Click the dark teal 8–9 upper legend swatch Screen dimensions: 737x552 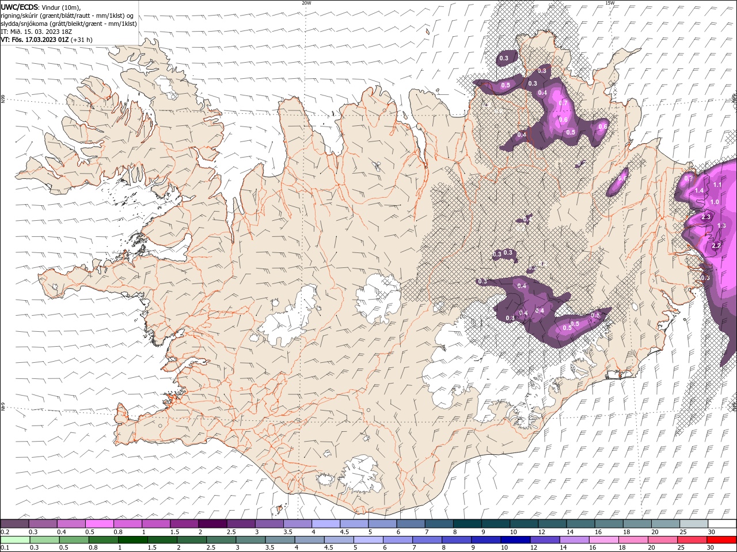coord(468,524)
